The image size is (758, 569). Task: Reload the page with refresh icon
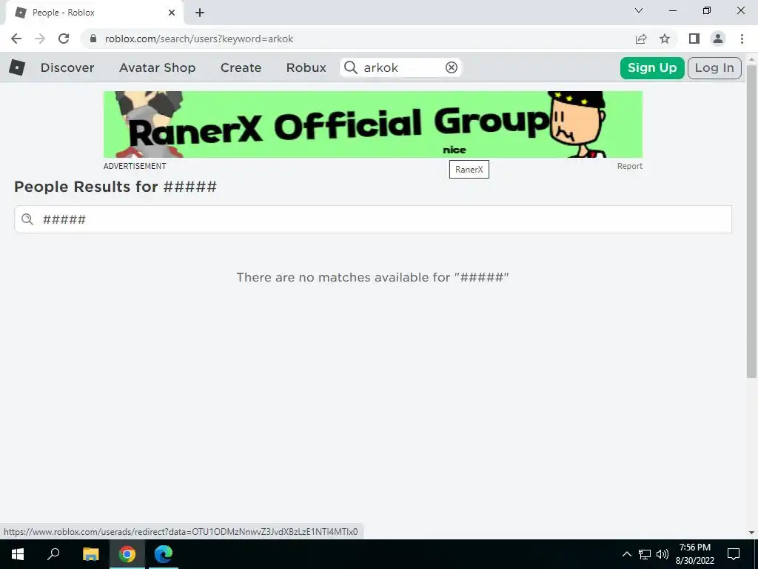pos(64,39)
